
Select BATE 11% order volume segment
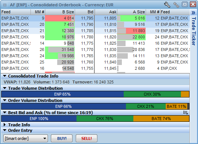pyautogui.click(x=176, y=106)
